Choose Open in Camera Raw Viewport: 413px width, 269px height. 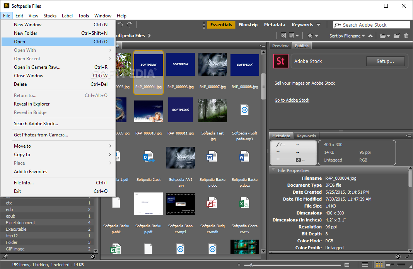point(58,67)
